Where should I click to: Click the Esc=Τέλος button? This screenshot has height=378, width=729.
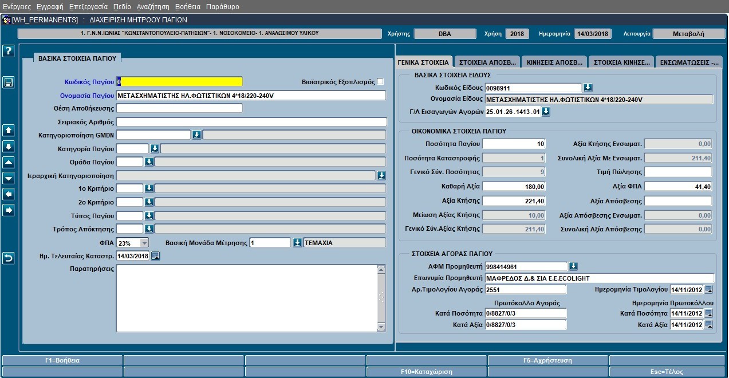click(x=668, y=372)
